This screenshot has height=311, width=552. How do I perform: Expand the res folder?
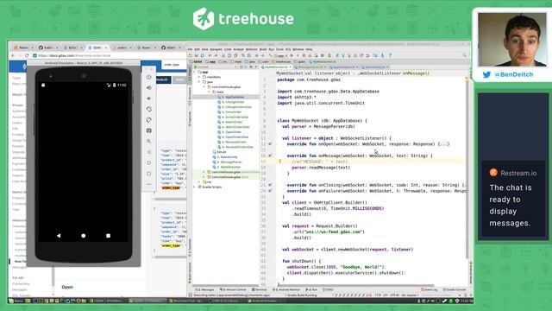pyautogui.click(x=199, y=182)
